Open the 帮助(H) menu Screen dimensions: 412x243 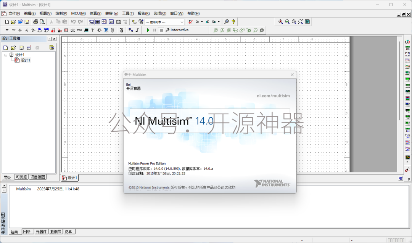[x=193, y=13]
